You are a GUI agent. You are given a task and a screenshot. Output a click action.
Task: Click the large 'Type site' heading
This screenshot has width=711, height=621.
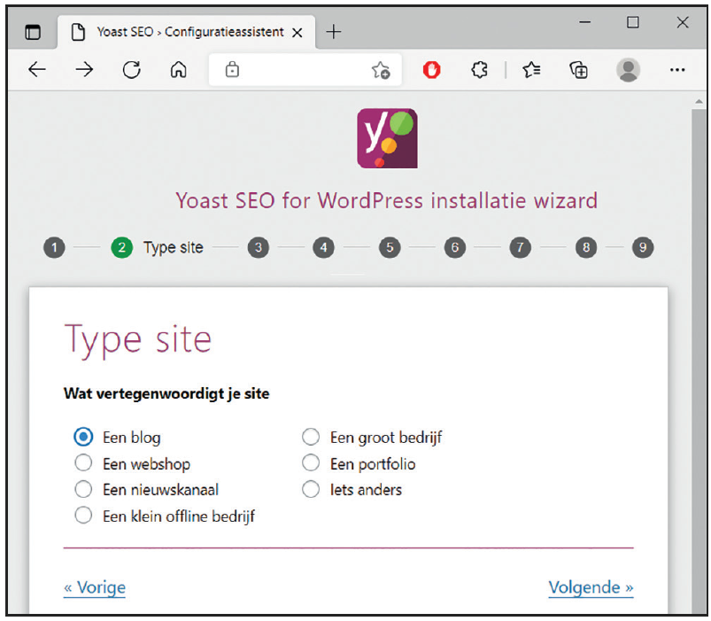tap(138, 340)
